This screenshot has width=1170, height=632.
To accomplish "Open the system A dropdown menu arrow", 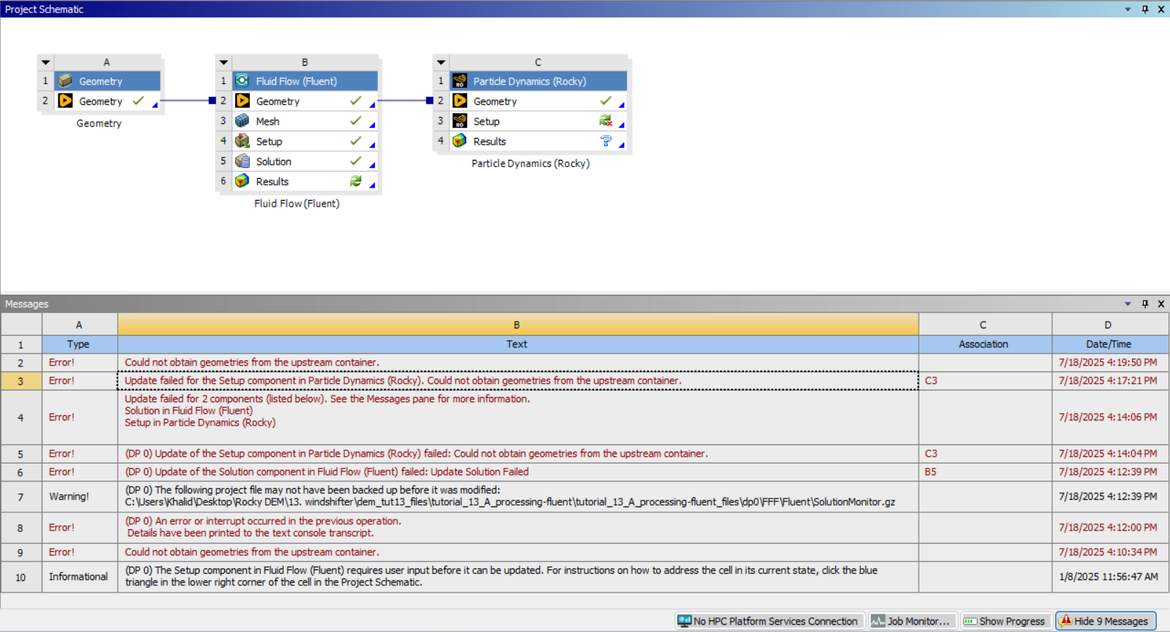I will click(46, 63).
